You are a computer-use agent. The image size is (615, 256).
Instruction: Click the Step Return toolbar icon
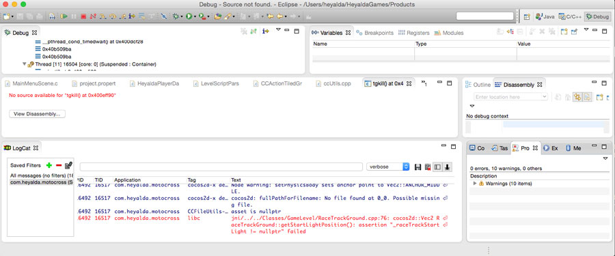pos(122,16)
